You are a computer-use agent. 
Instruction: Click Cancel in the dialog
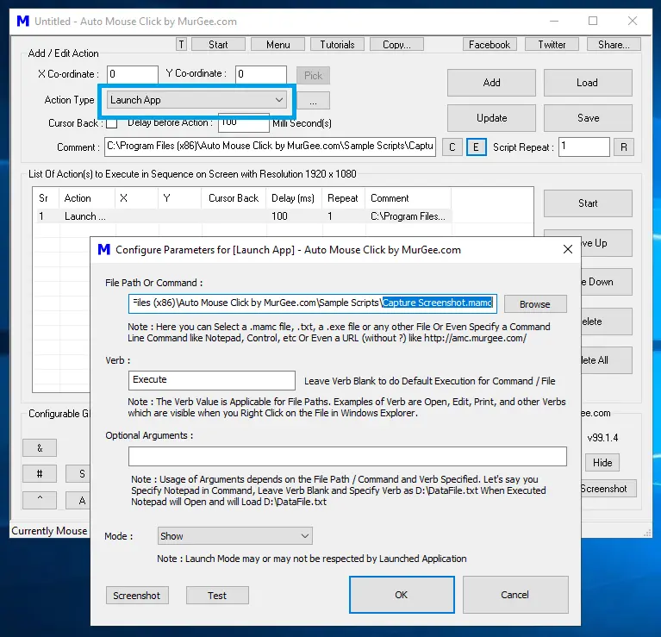[515, 595]
